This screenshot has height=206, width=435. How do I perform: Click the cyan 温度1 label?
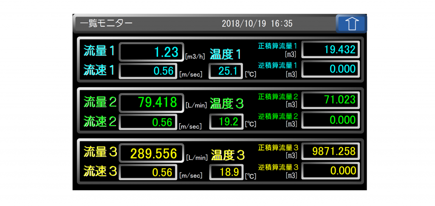(x=226, y=54)
